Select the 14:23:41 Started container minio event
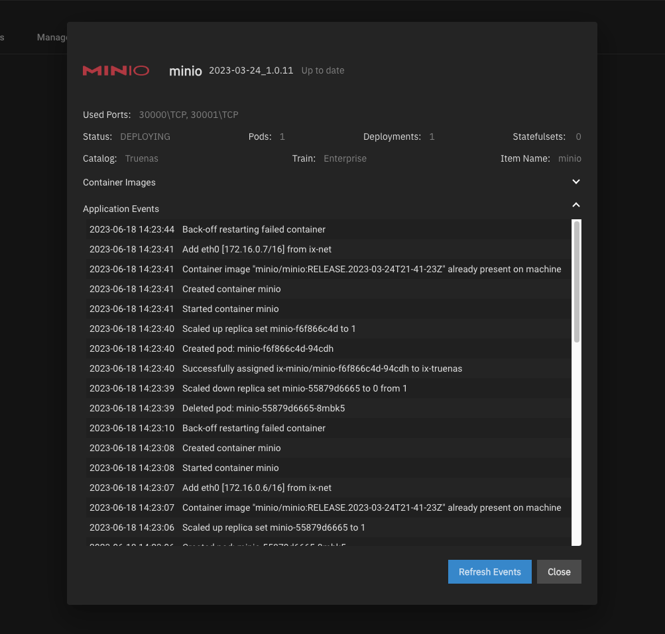The height and width of the screenshot is (634, 665). [329, 309]
